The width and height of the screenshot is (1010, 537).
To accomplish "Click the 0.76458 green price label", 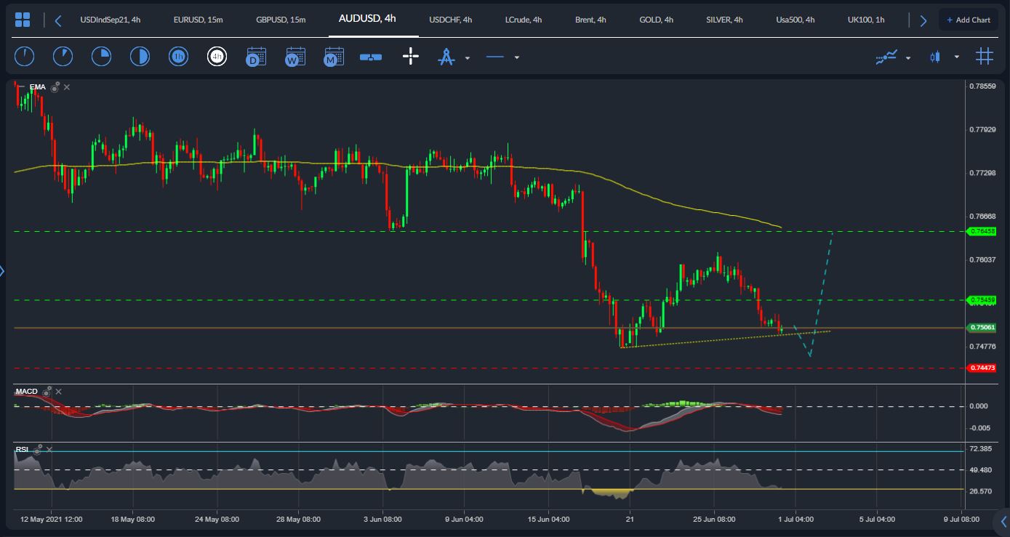I will coord(980,231).
